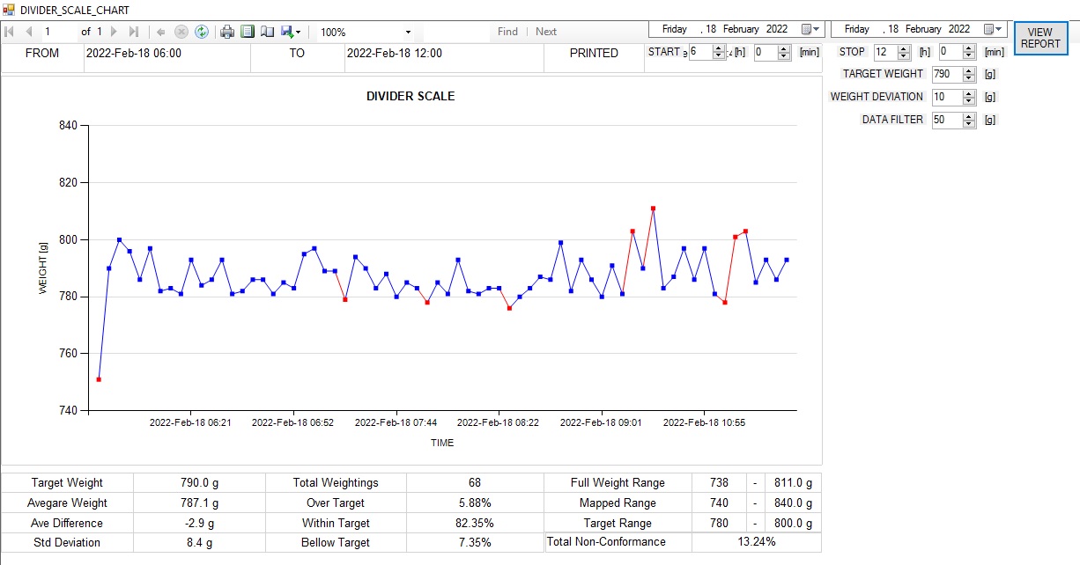Switch to print layout view
Screen dimensions: 1080x565
[x=248, y=32]
